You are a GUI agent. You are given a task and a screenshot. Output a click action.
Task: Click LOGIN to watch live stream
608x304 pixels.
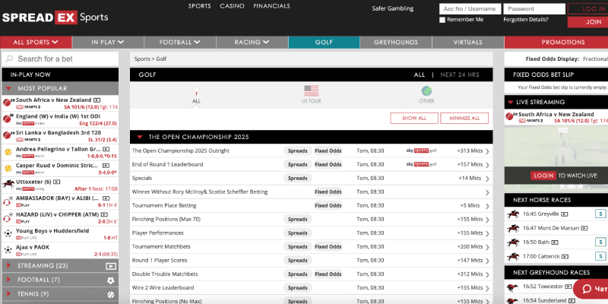[543, 176]
